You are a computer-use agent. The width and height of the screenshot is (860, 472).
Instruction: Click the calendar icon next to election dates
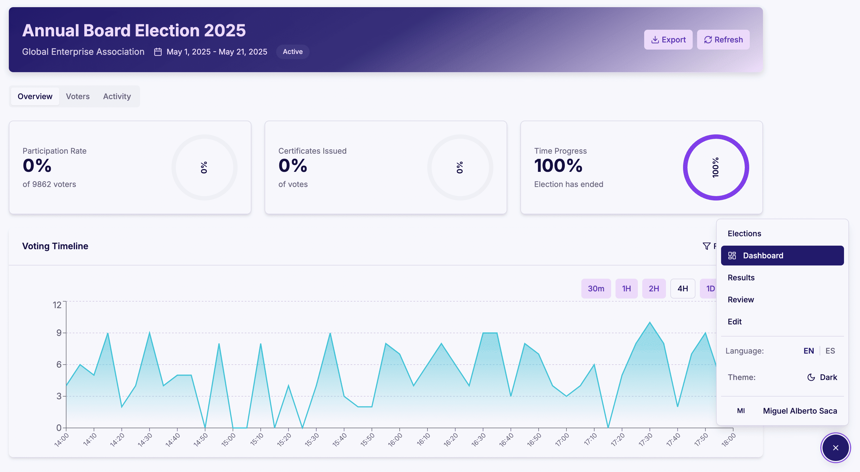point(158,52)
